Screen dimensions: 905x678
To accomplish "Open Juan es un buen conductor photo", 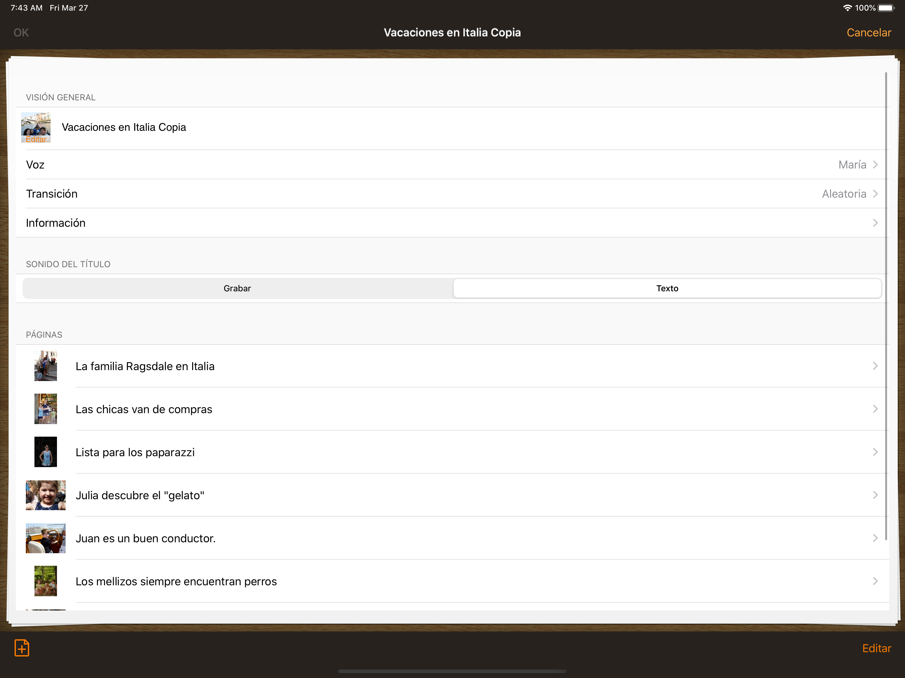I will pyautogui.click(x=45, y=538).
